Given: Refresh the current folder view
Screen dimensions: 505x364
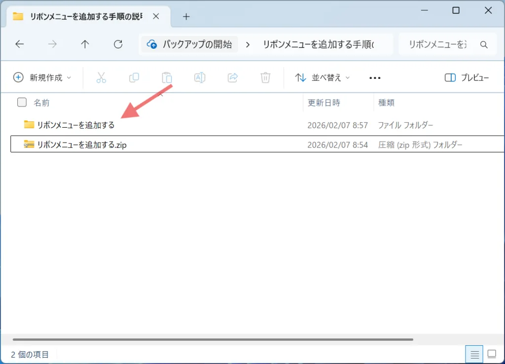Looking at the screenshot, I should tap(118, 44).
